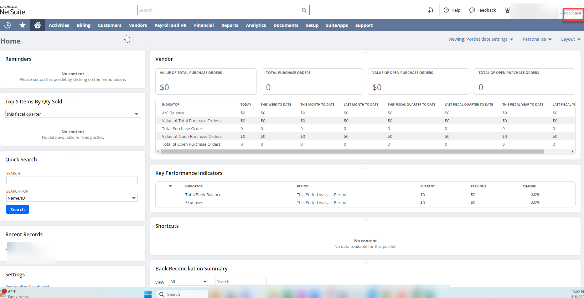Change the Bank Reconciliation View from All
Screen dimensions: 584x298
tap(188, 281)
